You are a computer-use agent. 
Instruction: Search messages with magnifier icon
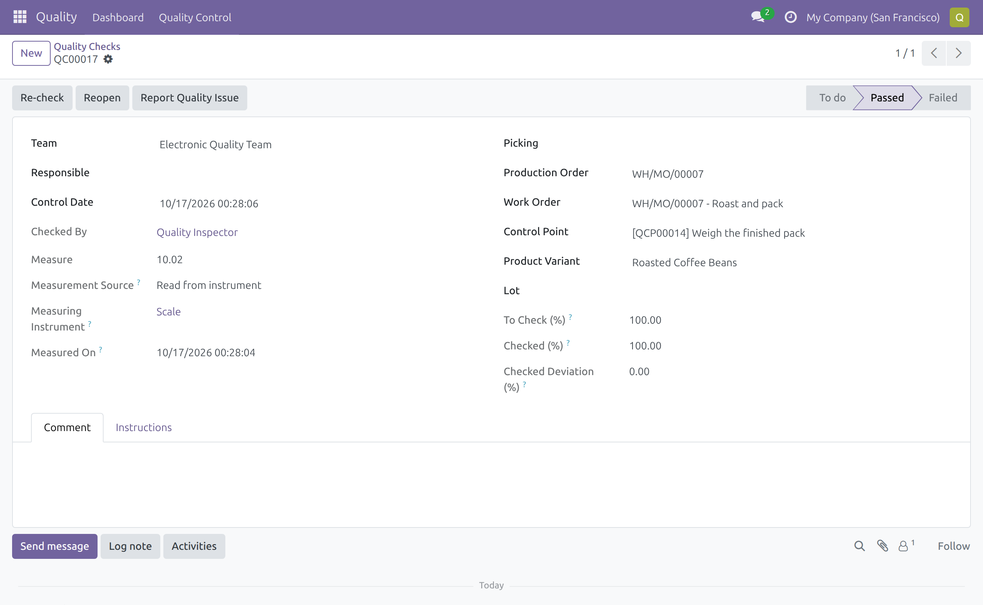[859, 546]
